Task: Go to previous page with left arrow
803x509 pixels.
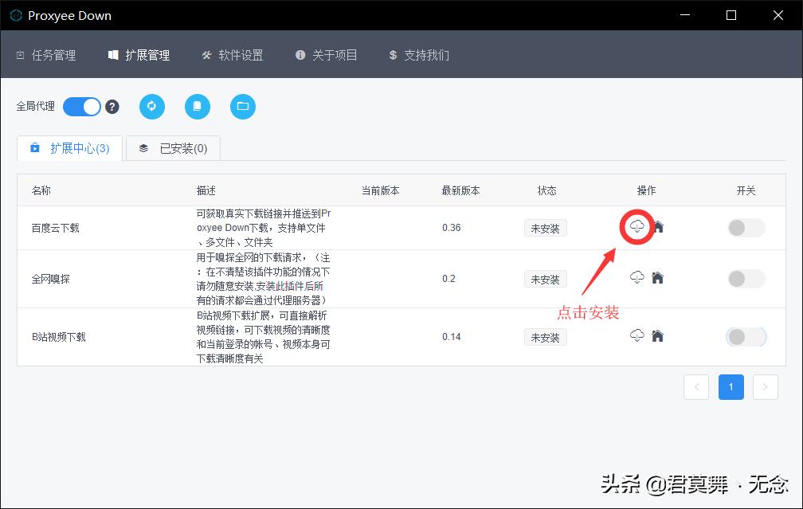Action: click(x=696, y=387)
